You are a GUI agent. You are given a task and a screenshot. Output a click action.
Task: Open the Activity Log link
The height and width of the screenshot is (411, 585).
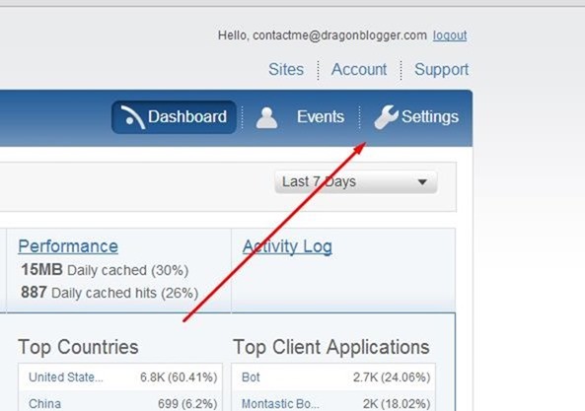(x=287, y=247)
